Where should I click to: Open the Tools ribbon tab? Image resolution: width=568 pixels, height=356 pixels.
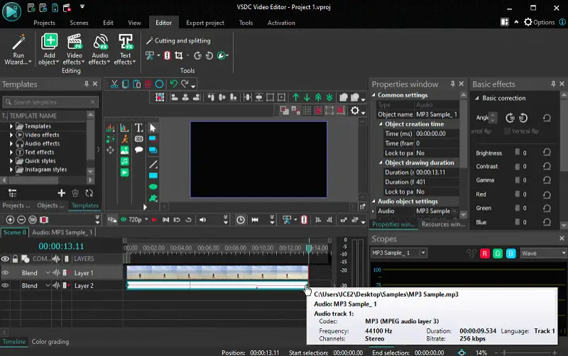[246, 23]
